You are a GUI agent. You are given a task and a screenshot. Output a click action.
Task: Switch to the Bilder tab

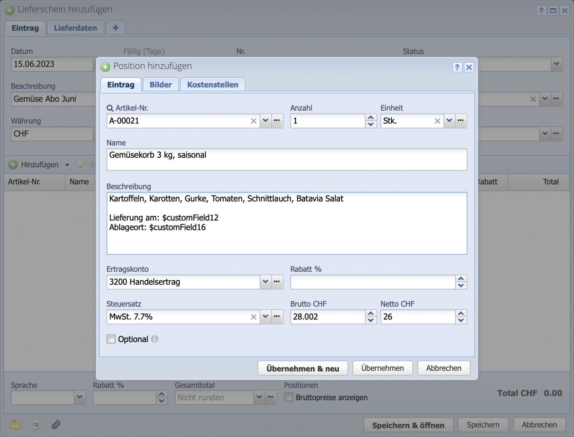160,84
